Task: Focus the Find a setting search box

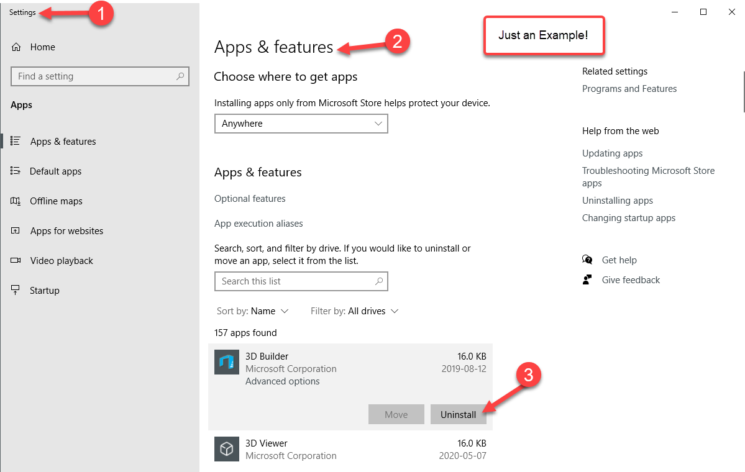Action: click(100, 76)
